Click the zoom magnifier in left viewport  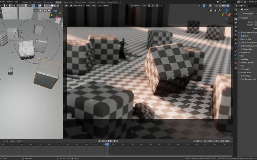pyautogui.click(x=49, y=10)
